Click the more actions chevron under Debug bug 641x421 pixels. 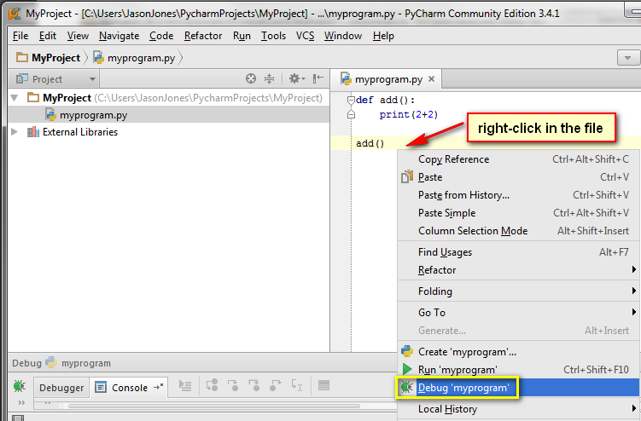[x=21, y=403]
